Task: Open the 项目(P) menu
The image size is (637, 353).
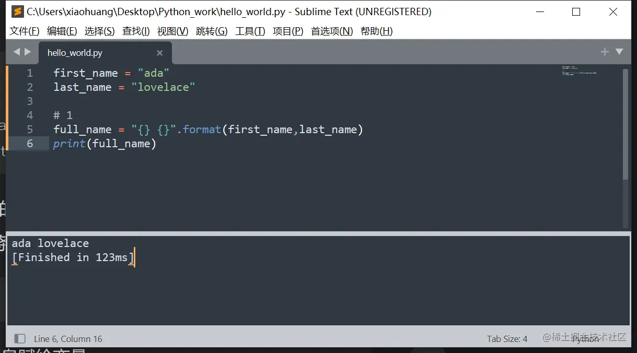Action: pos(288,31)
